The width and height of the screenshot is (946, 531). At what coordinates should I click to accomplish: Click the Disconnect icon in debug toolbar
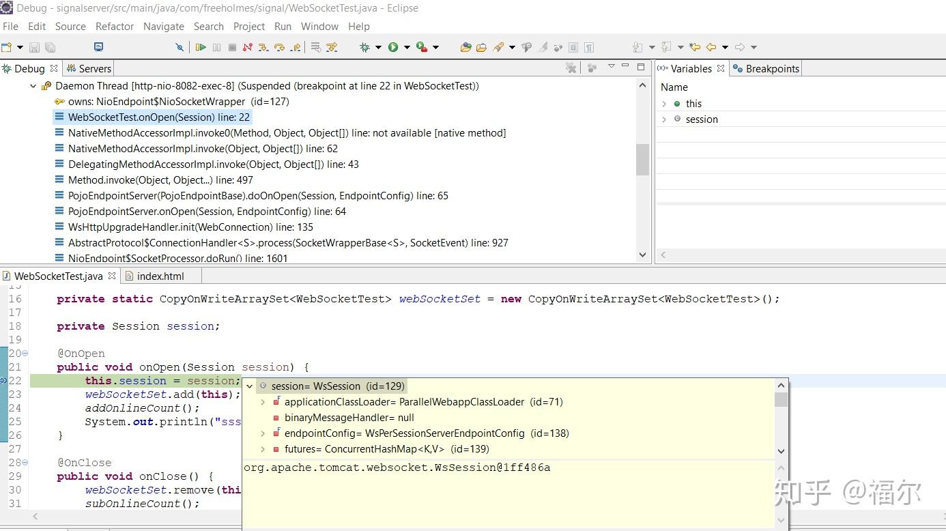(x=247, y=47)
